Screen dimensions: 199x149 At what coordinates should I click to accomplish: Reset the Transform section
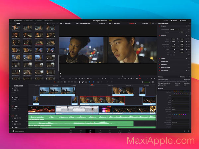(x=189, y=36)
